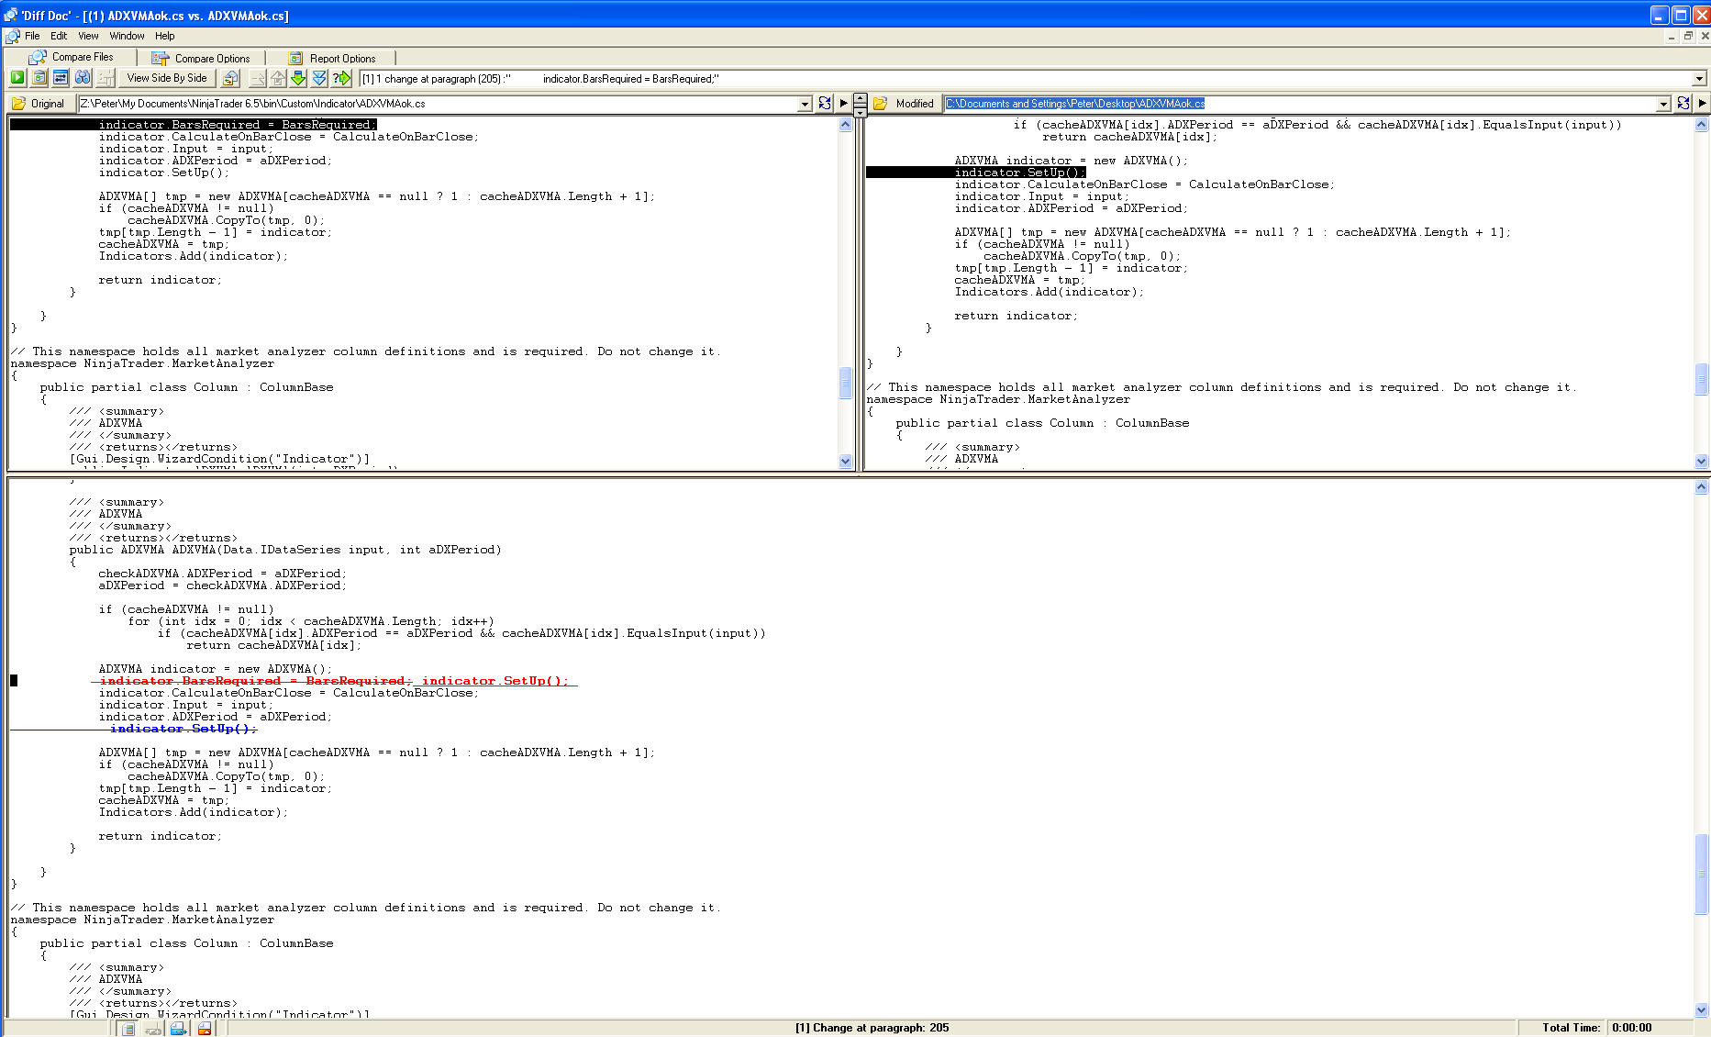Click the Modified file path field

pyautogui.click(x=1300, y=104)
